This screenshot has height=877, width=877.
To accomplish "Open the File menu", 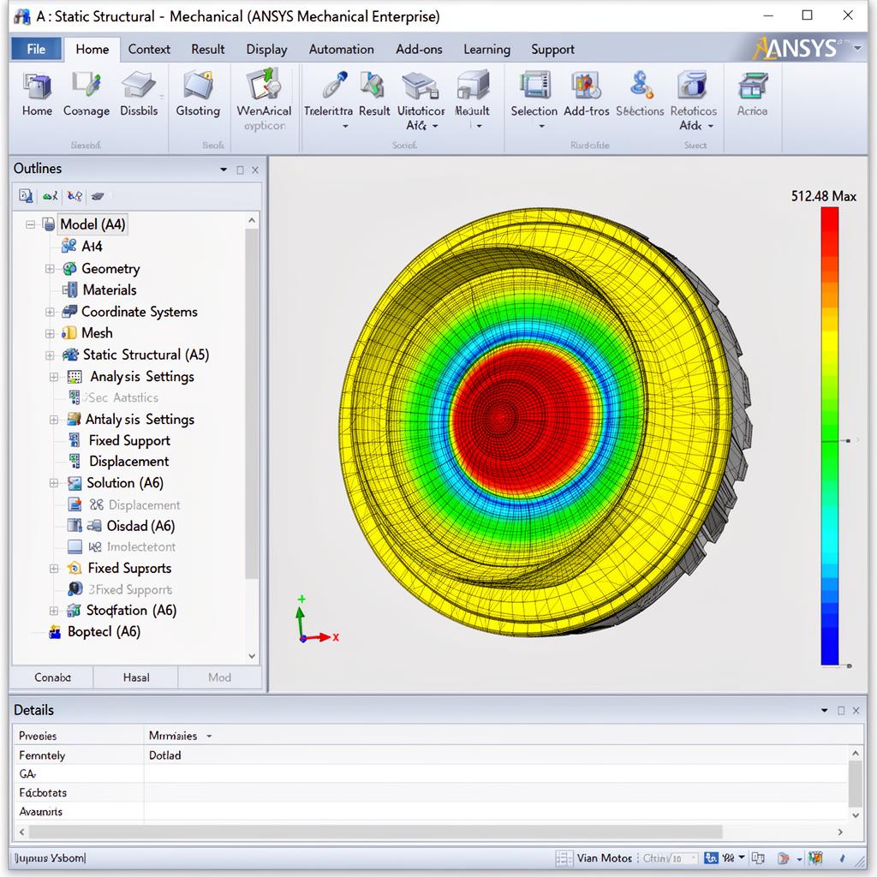I will coord(36,49).
